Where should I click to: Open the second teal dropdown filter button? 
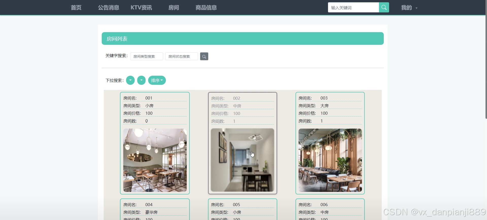(x=141, y=80)
